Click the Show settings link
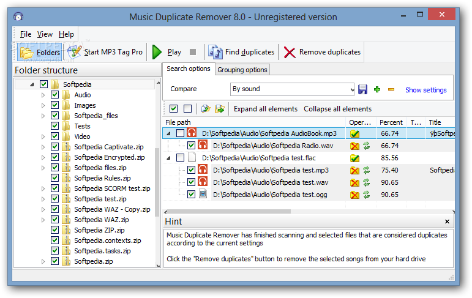 [x=425, y=90]
